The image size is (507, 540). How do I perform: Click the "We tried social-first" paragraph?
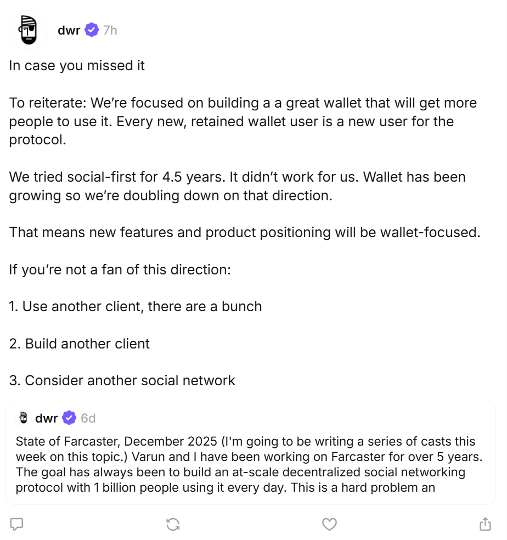point(237,186)
